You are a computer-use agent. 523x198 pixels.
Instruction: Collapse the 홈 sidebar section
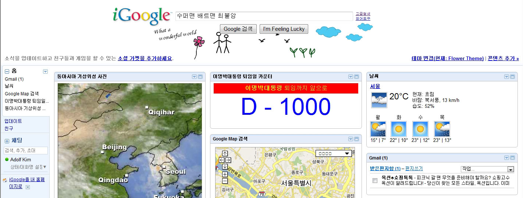point(7,71)
